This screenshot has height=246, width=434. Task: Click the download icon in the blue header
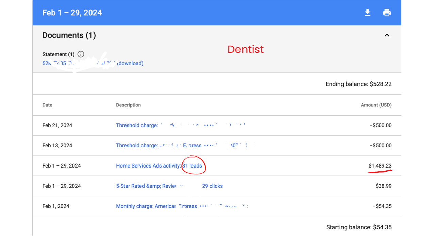(367, 13)
